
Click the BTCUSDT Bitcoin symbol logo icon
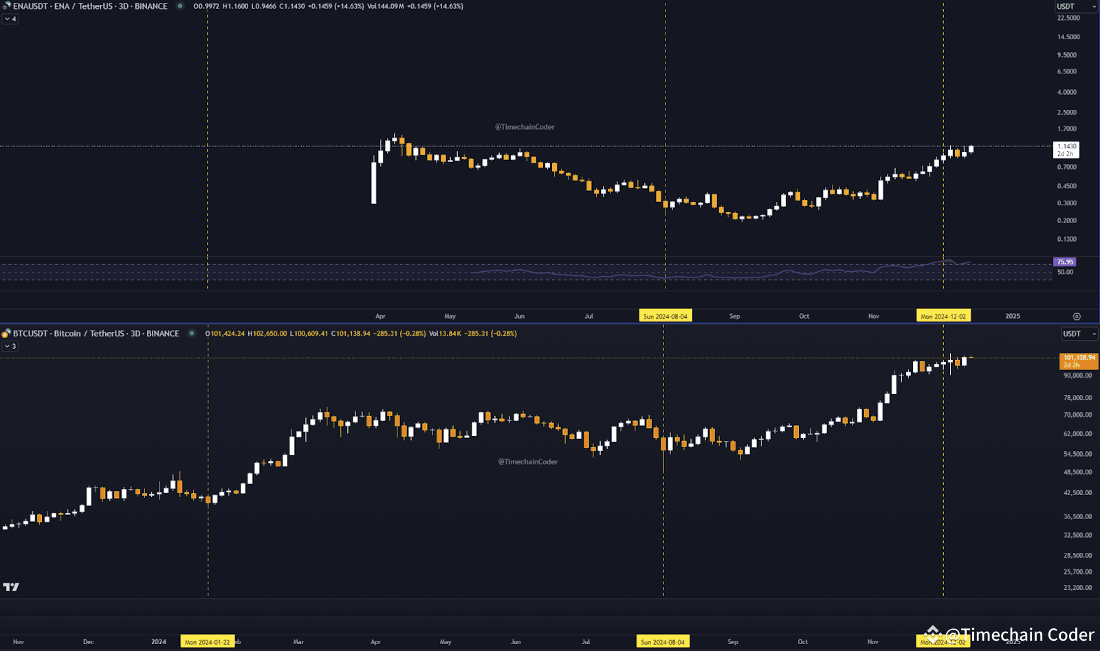coord(6,334)
